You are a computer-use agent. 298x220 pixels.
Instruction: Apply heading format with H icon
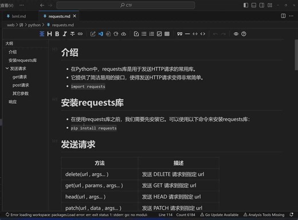(x=49, y=34)
